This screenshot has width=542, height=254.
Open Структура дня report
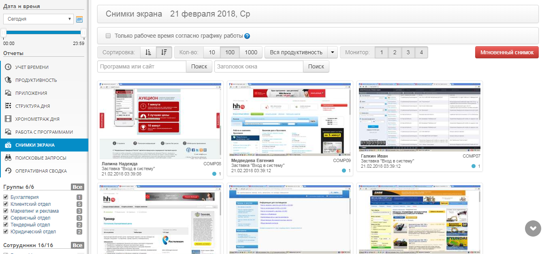pyautogui.click(x=32, y=106)
